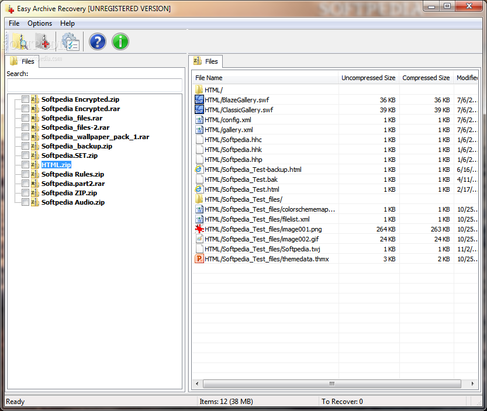Click the horizontal scrollbar right arrow
Viewport: 487px width, 411px height.
[472, 384]
